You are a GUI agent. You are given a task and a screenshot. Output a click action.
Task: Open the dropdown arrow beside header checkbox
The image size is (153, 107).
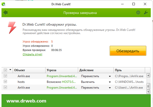coord(10,70)
